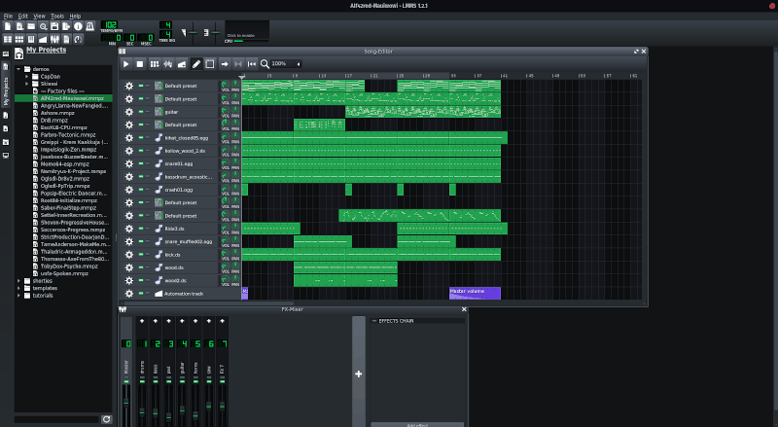
Task: Open the FX-Mixer from the main toolbar
Action: [x=54, y=39]
